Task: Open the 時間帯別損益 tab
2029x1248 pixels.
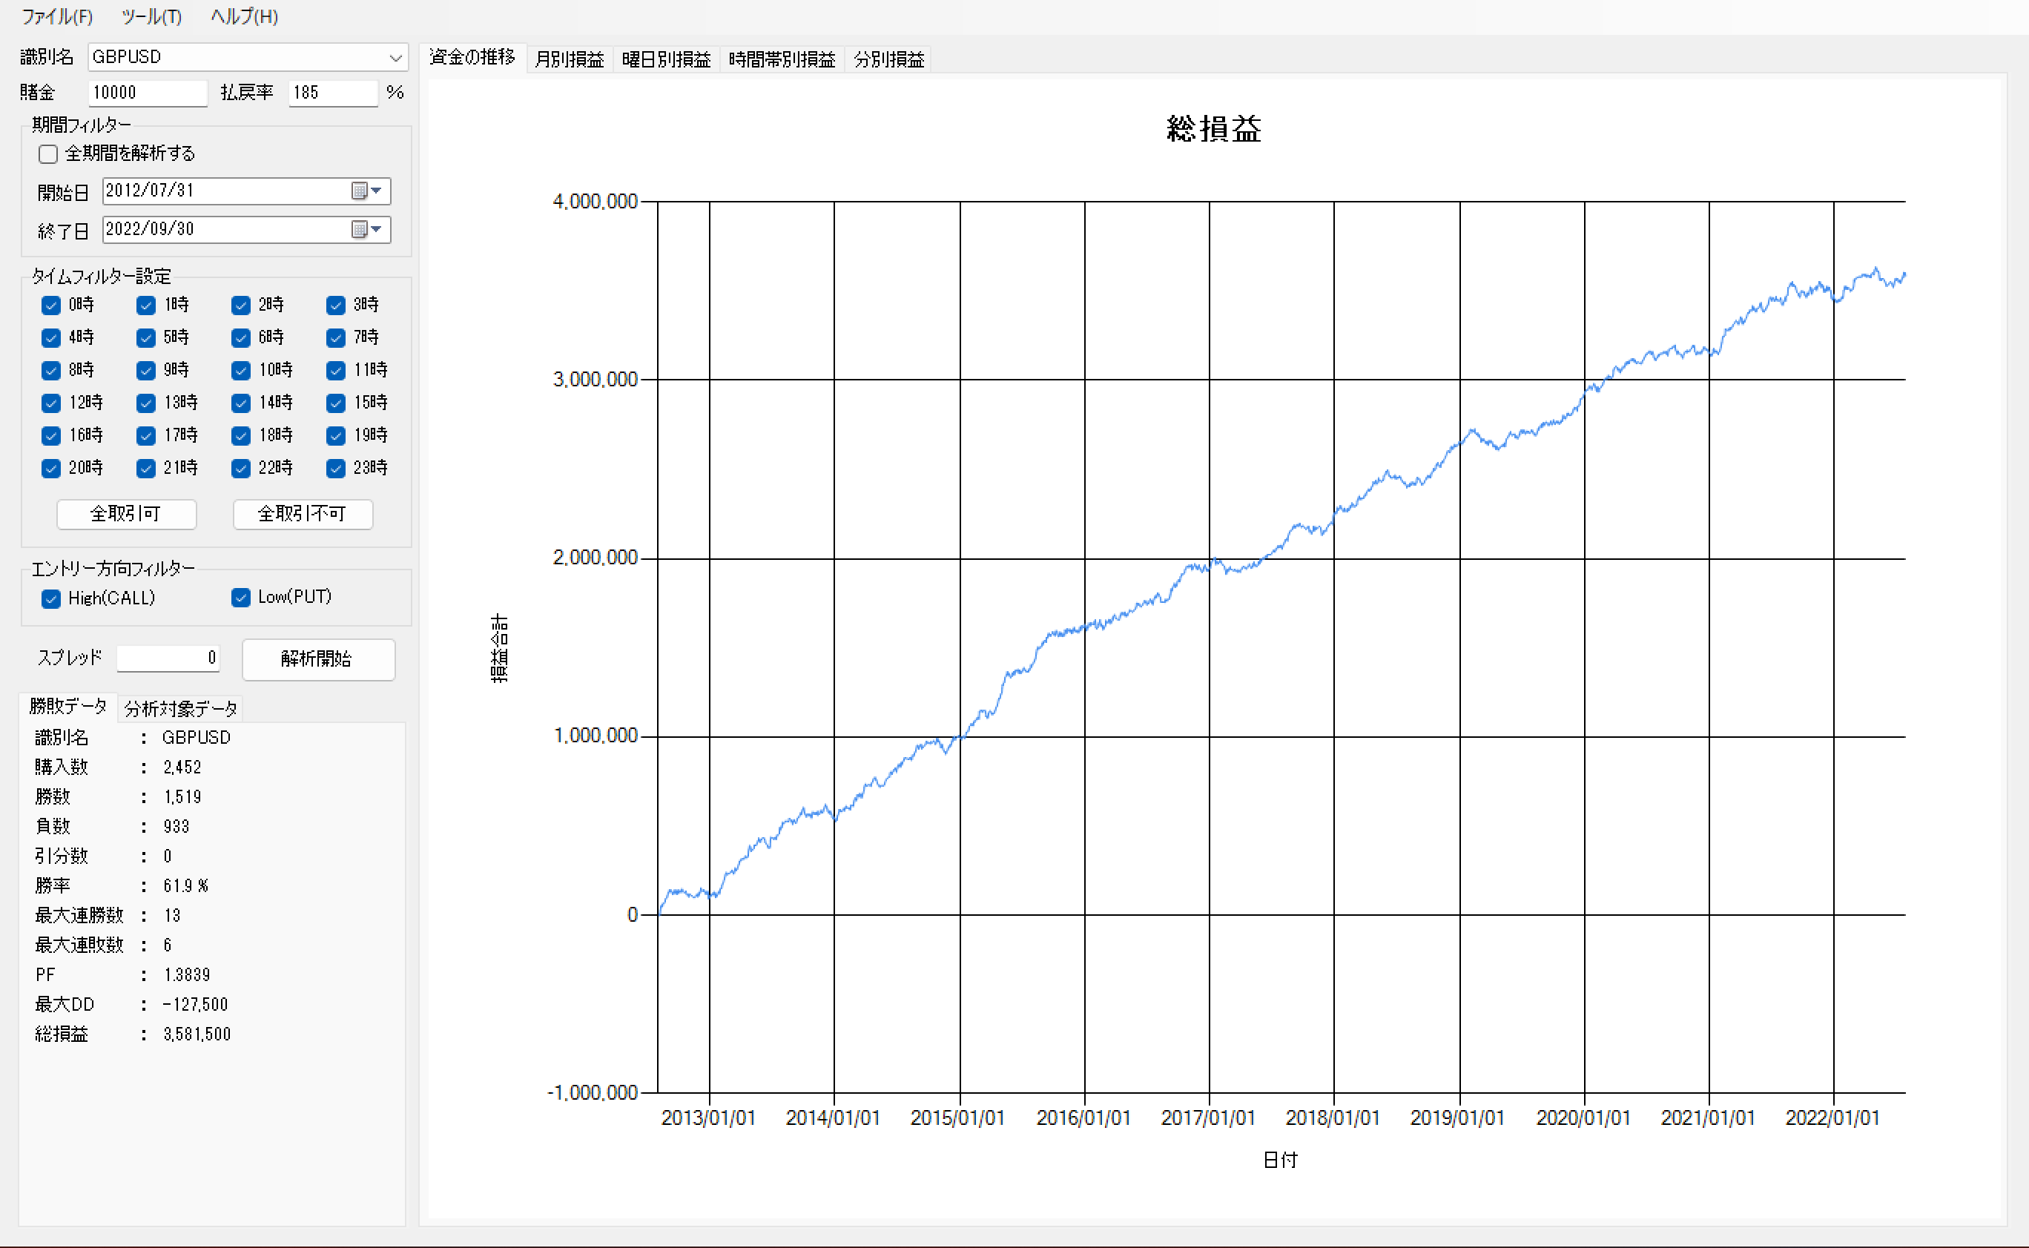Action: click(x=782, y=59)
